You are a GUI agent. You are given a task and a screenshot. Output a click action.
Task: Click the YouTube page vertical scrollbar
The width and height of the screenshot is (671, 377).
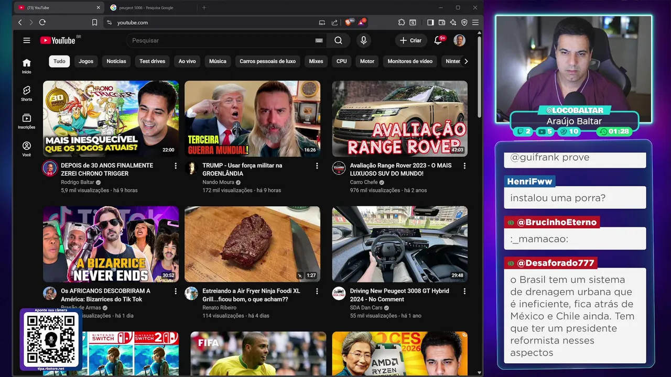[x=479, y=77]
